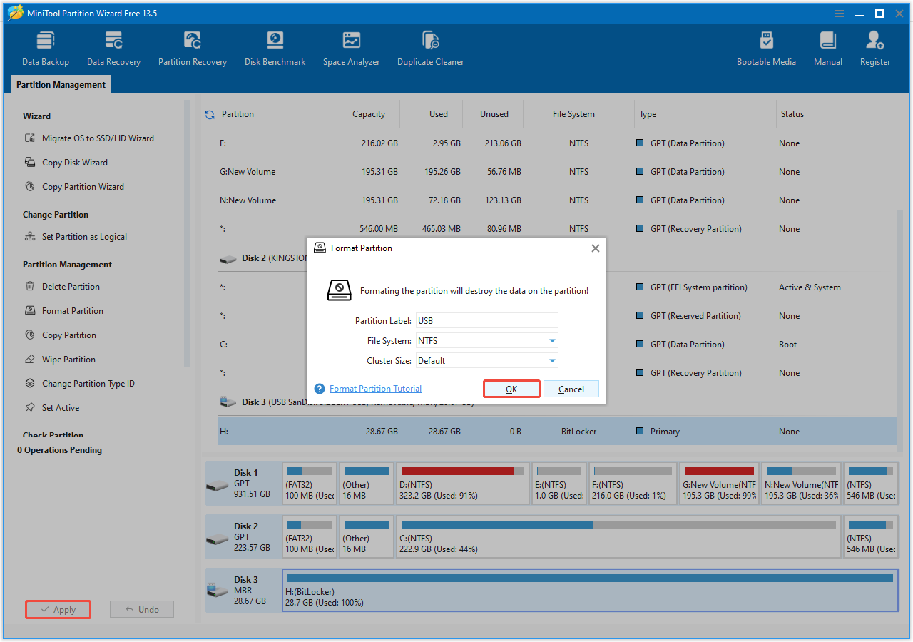Select the H: BitLocker partition on Disk 3
Image resolution: width=913 pixels, height=642 pixels.
coord(589,590)
